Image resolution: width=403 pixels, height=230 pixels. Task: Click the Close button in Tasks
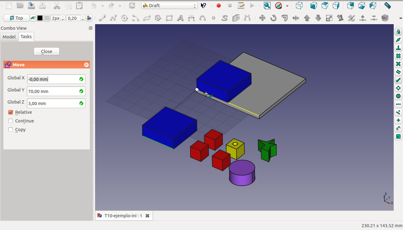click(46, 51)
